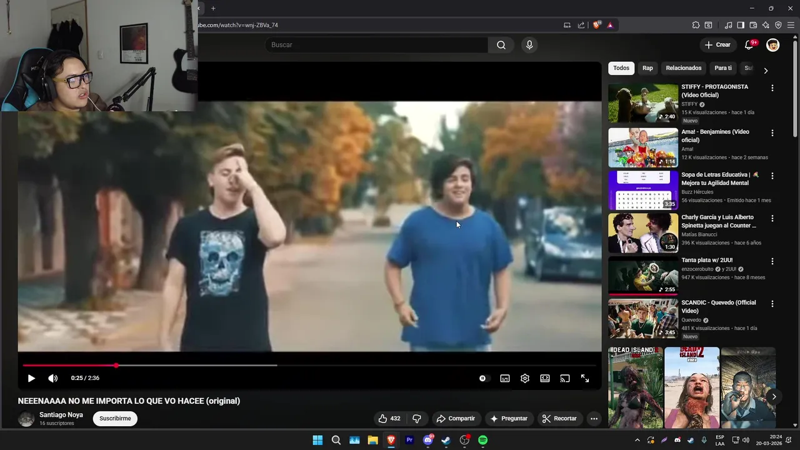Open a new browser tab with plus
This screenshot has height=450, width=800.
click(213, 8)
